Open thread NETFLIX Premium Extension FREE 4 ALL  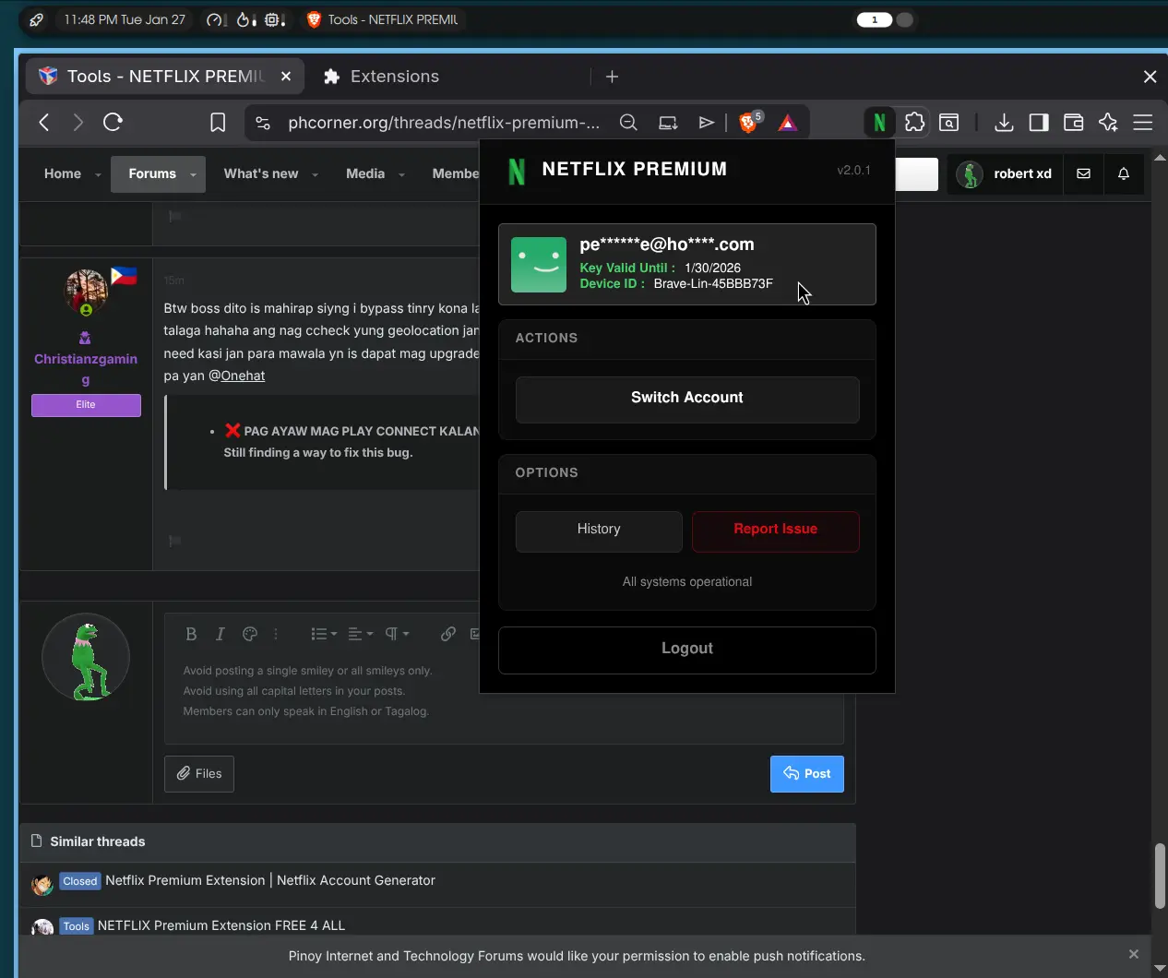[x=221, y=925]
